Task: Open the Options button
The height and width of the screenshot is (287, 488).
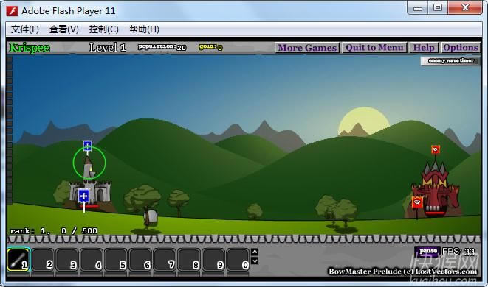Action: tap(461, 48)
